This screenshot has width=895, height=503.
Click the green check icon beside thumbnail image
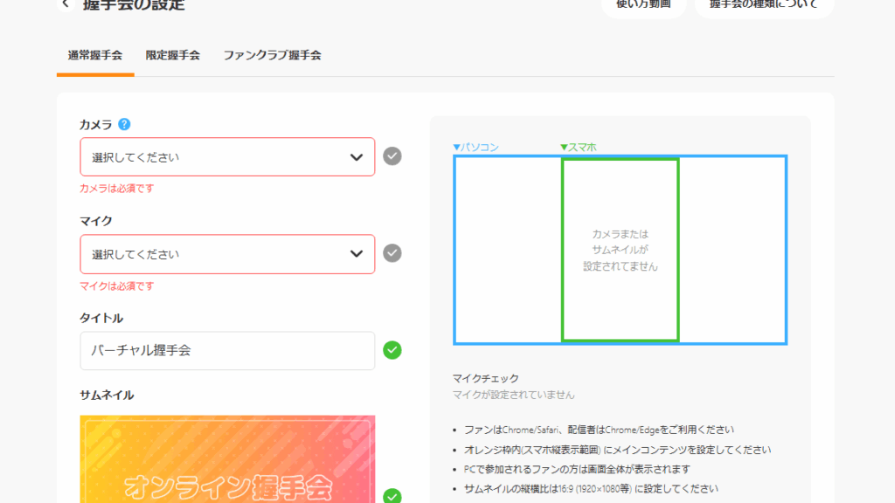[392, 495]
